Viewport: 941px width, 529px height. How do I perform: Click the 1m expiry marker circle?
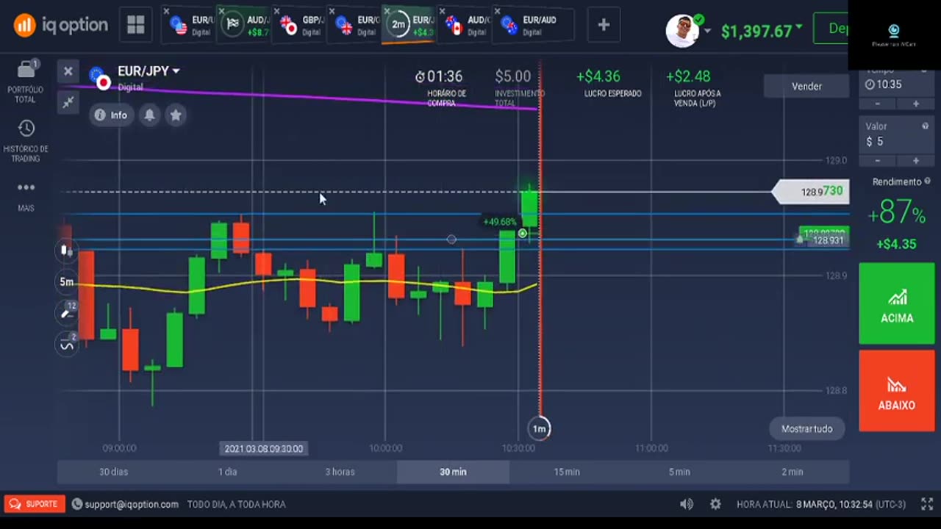point(540,428)
